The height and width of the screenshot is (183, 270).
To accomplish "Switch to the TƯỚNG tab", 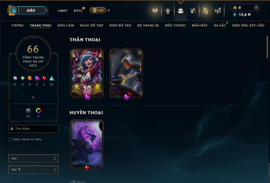I will tap(18, 25).
